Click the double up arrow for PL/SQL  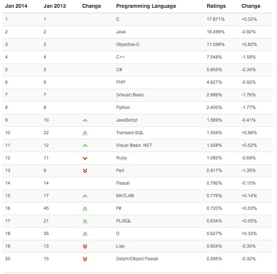tap(85, 221)
